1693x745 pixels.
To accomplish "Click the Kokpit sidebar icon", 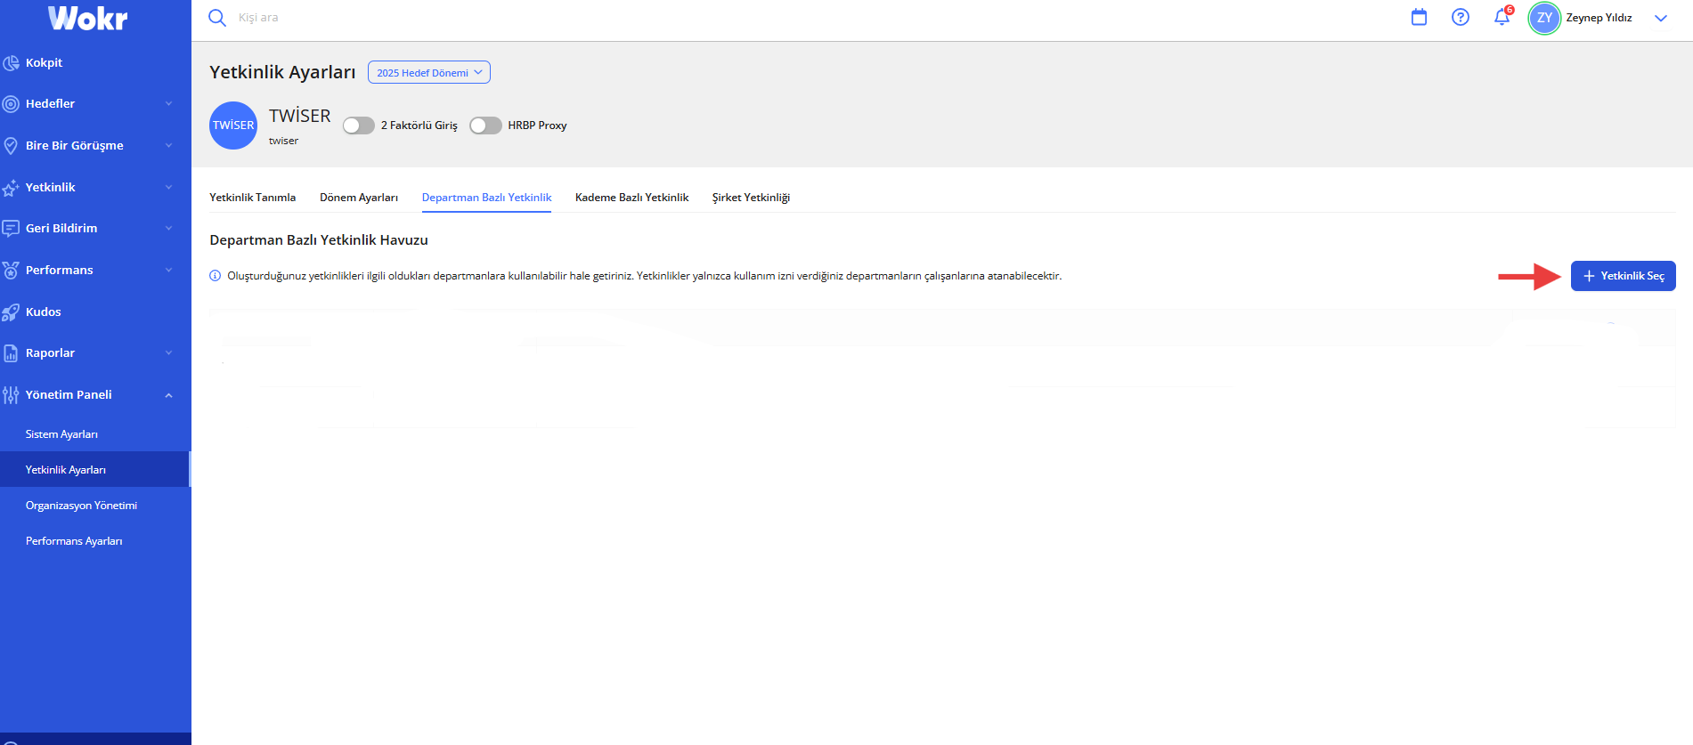I will pyautogui.click(x=11, y=63).
